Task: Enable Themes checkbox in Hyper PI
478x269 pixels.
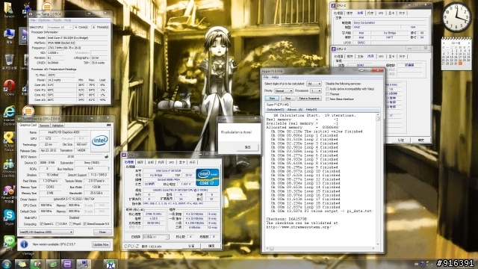Action: tap(327, 94)
